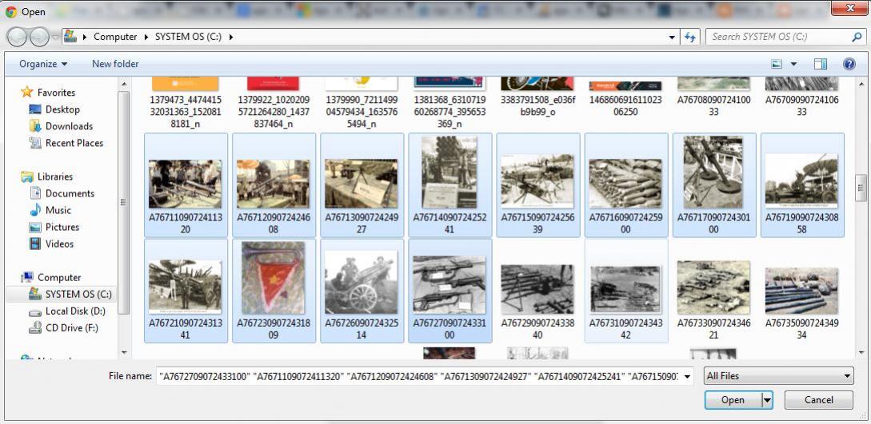Image resolution: width=871 pixels, height=424 pixels.
Task: Click the location icon in address bar
Action: pyautogui.click(x=70, y=37)
